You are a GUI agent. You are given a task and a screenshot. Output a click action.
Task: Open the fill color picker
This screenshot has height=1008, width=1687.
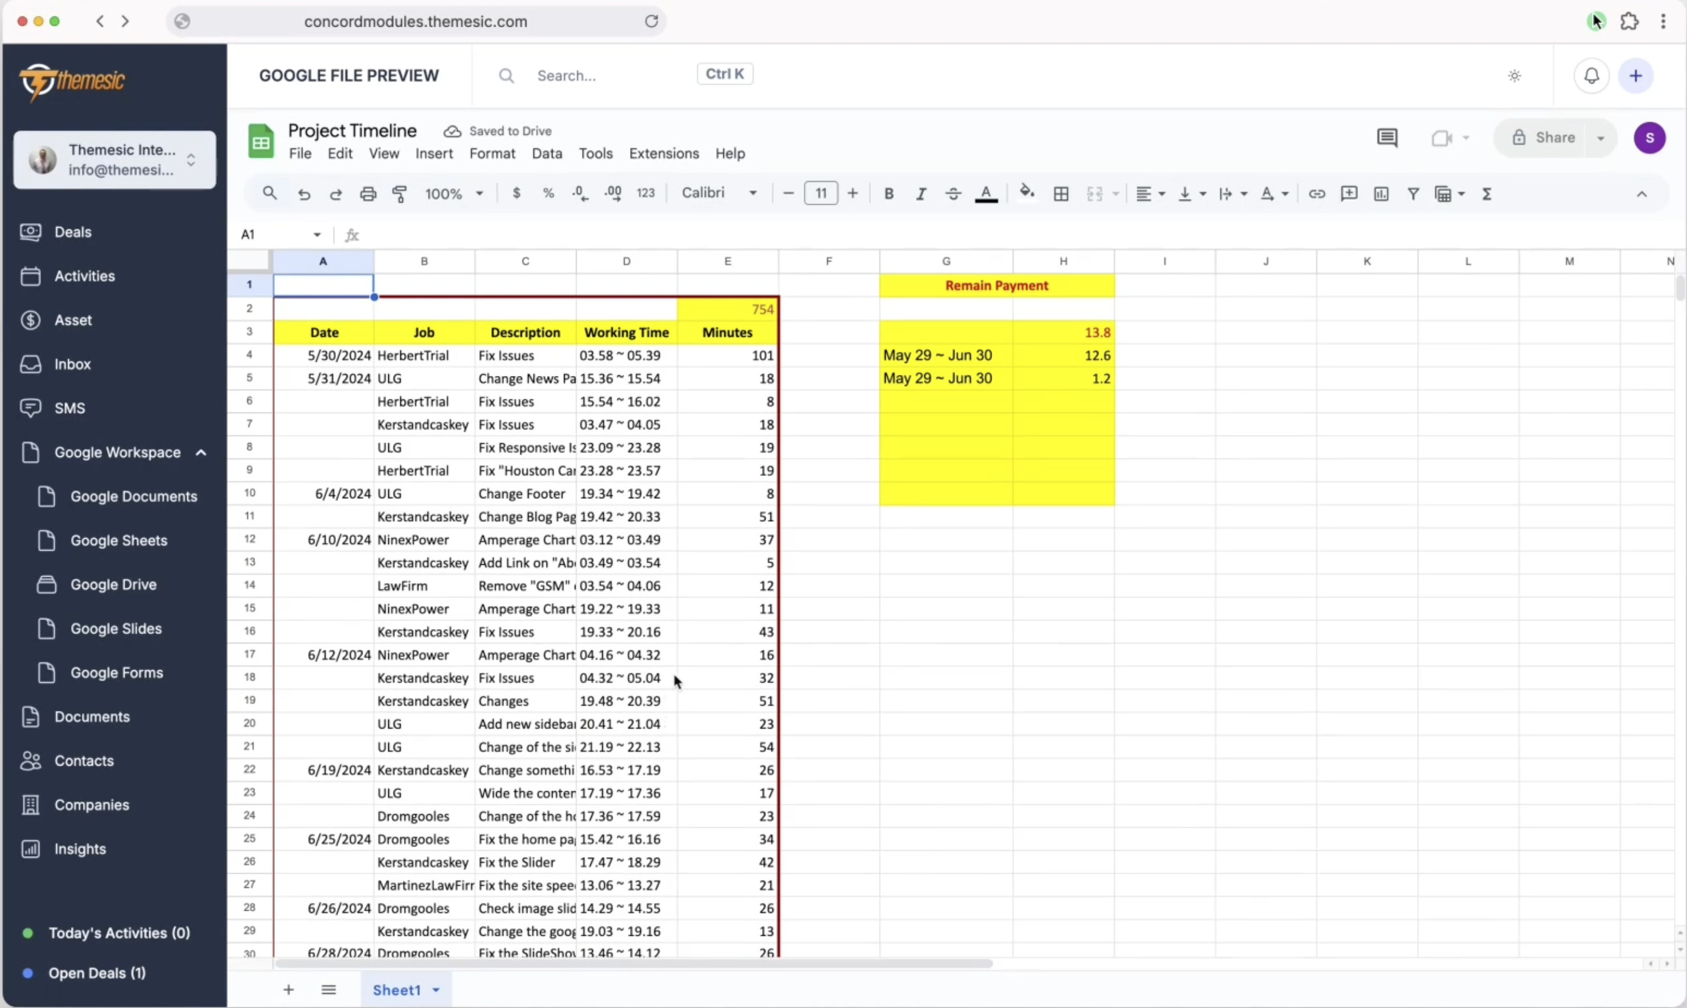(x=1026, y=193)
